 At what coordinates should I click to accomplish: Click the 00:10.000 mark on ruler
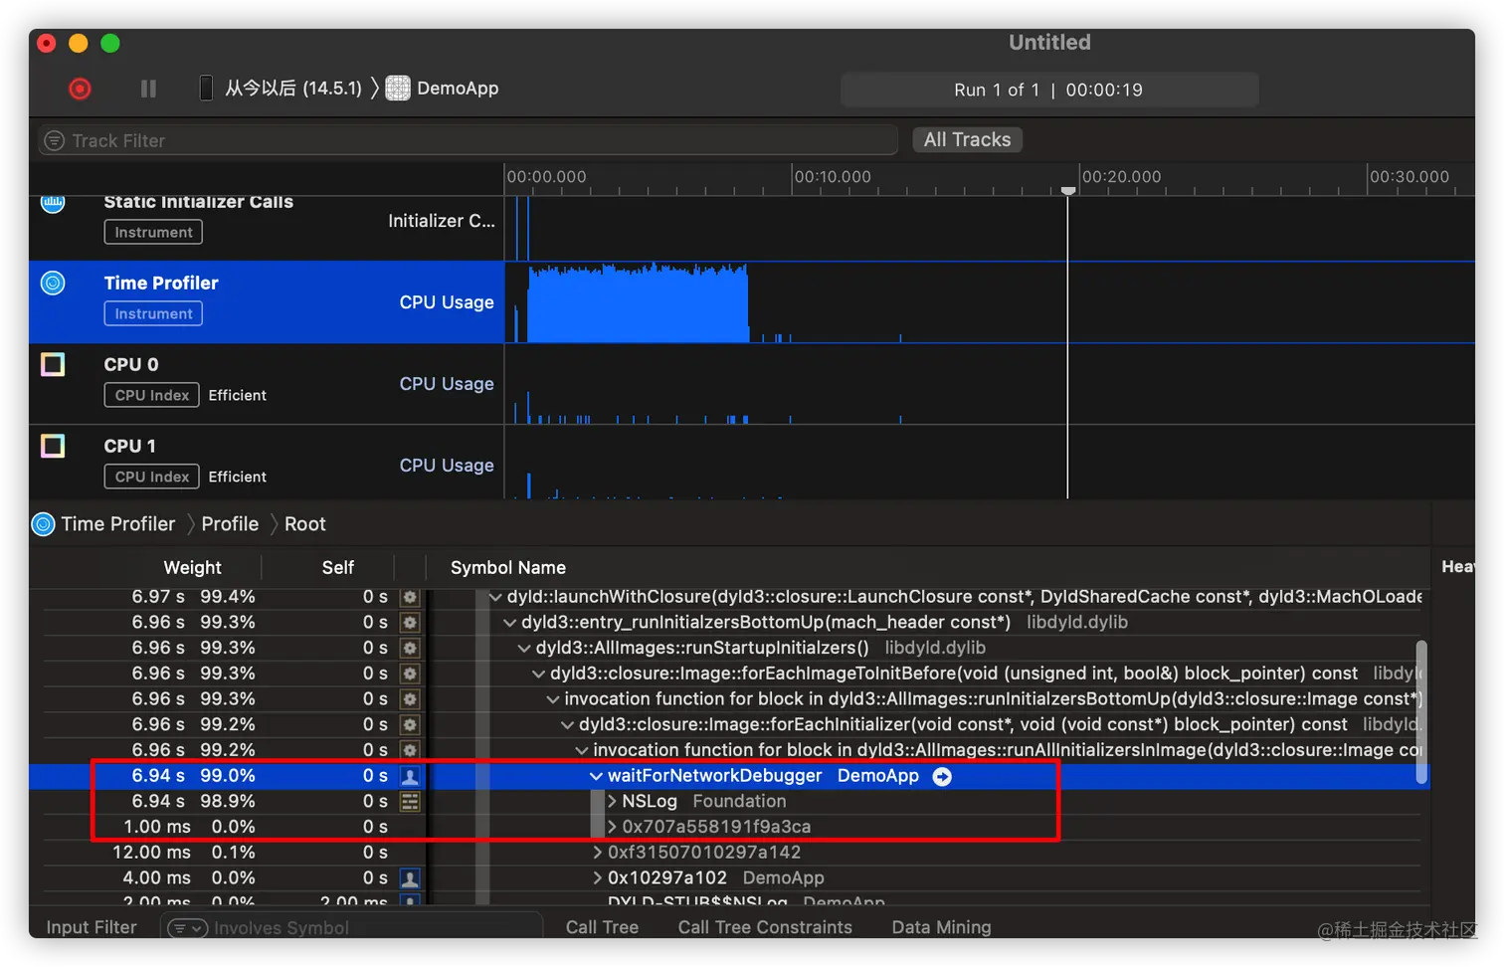(833, 176)
